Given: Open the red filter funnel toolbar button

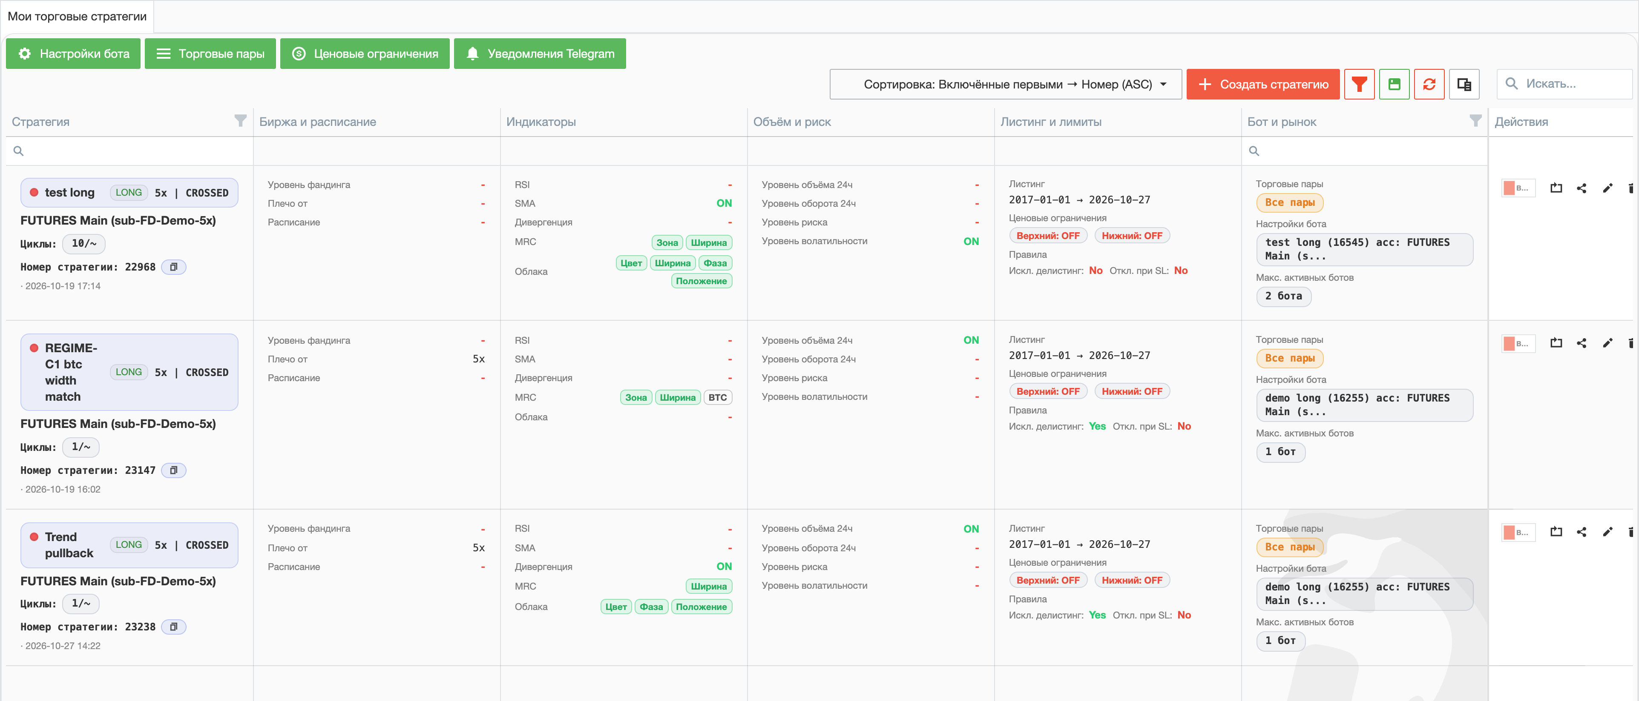Looking at the screenshot, I should point(1359,84).
